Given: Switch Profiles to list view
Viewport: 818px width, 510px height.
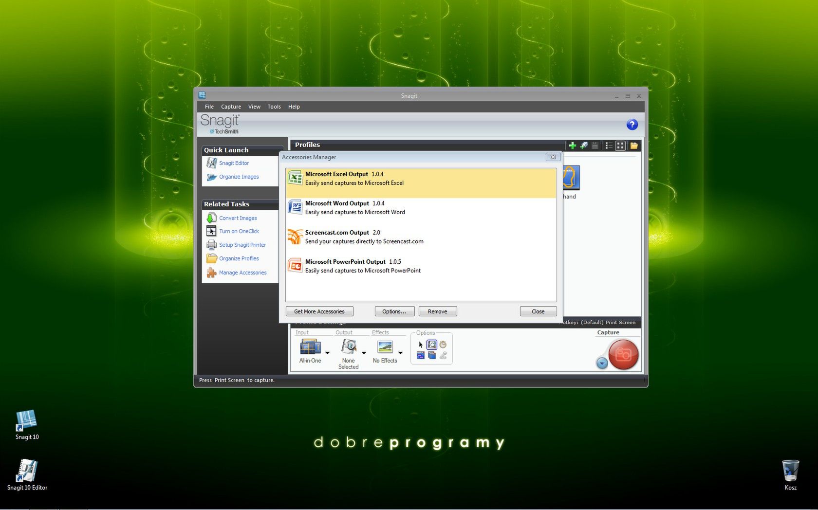Looking at the screenshot, I should pos(609,146).
